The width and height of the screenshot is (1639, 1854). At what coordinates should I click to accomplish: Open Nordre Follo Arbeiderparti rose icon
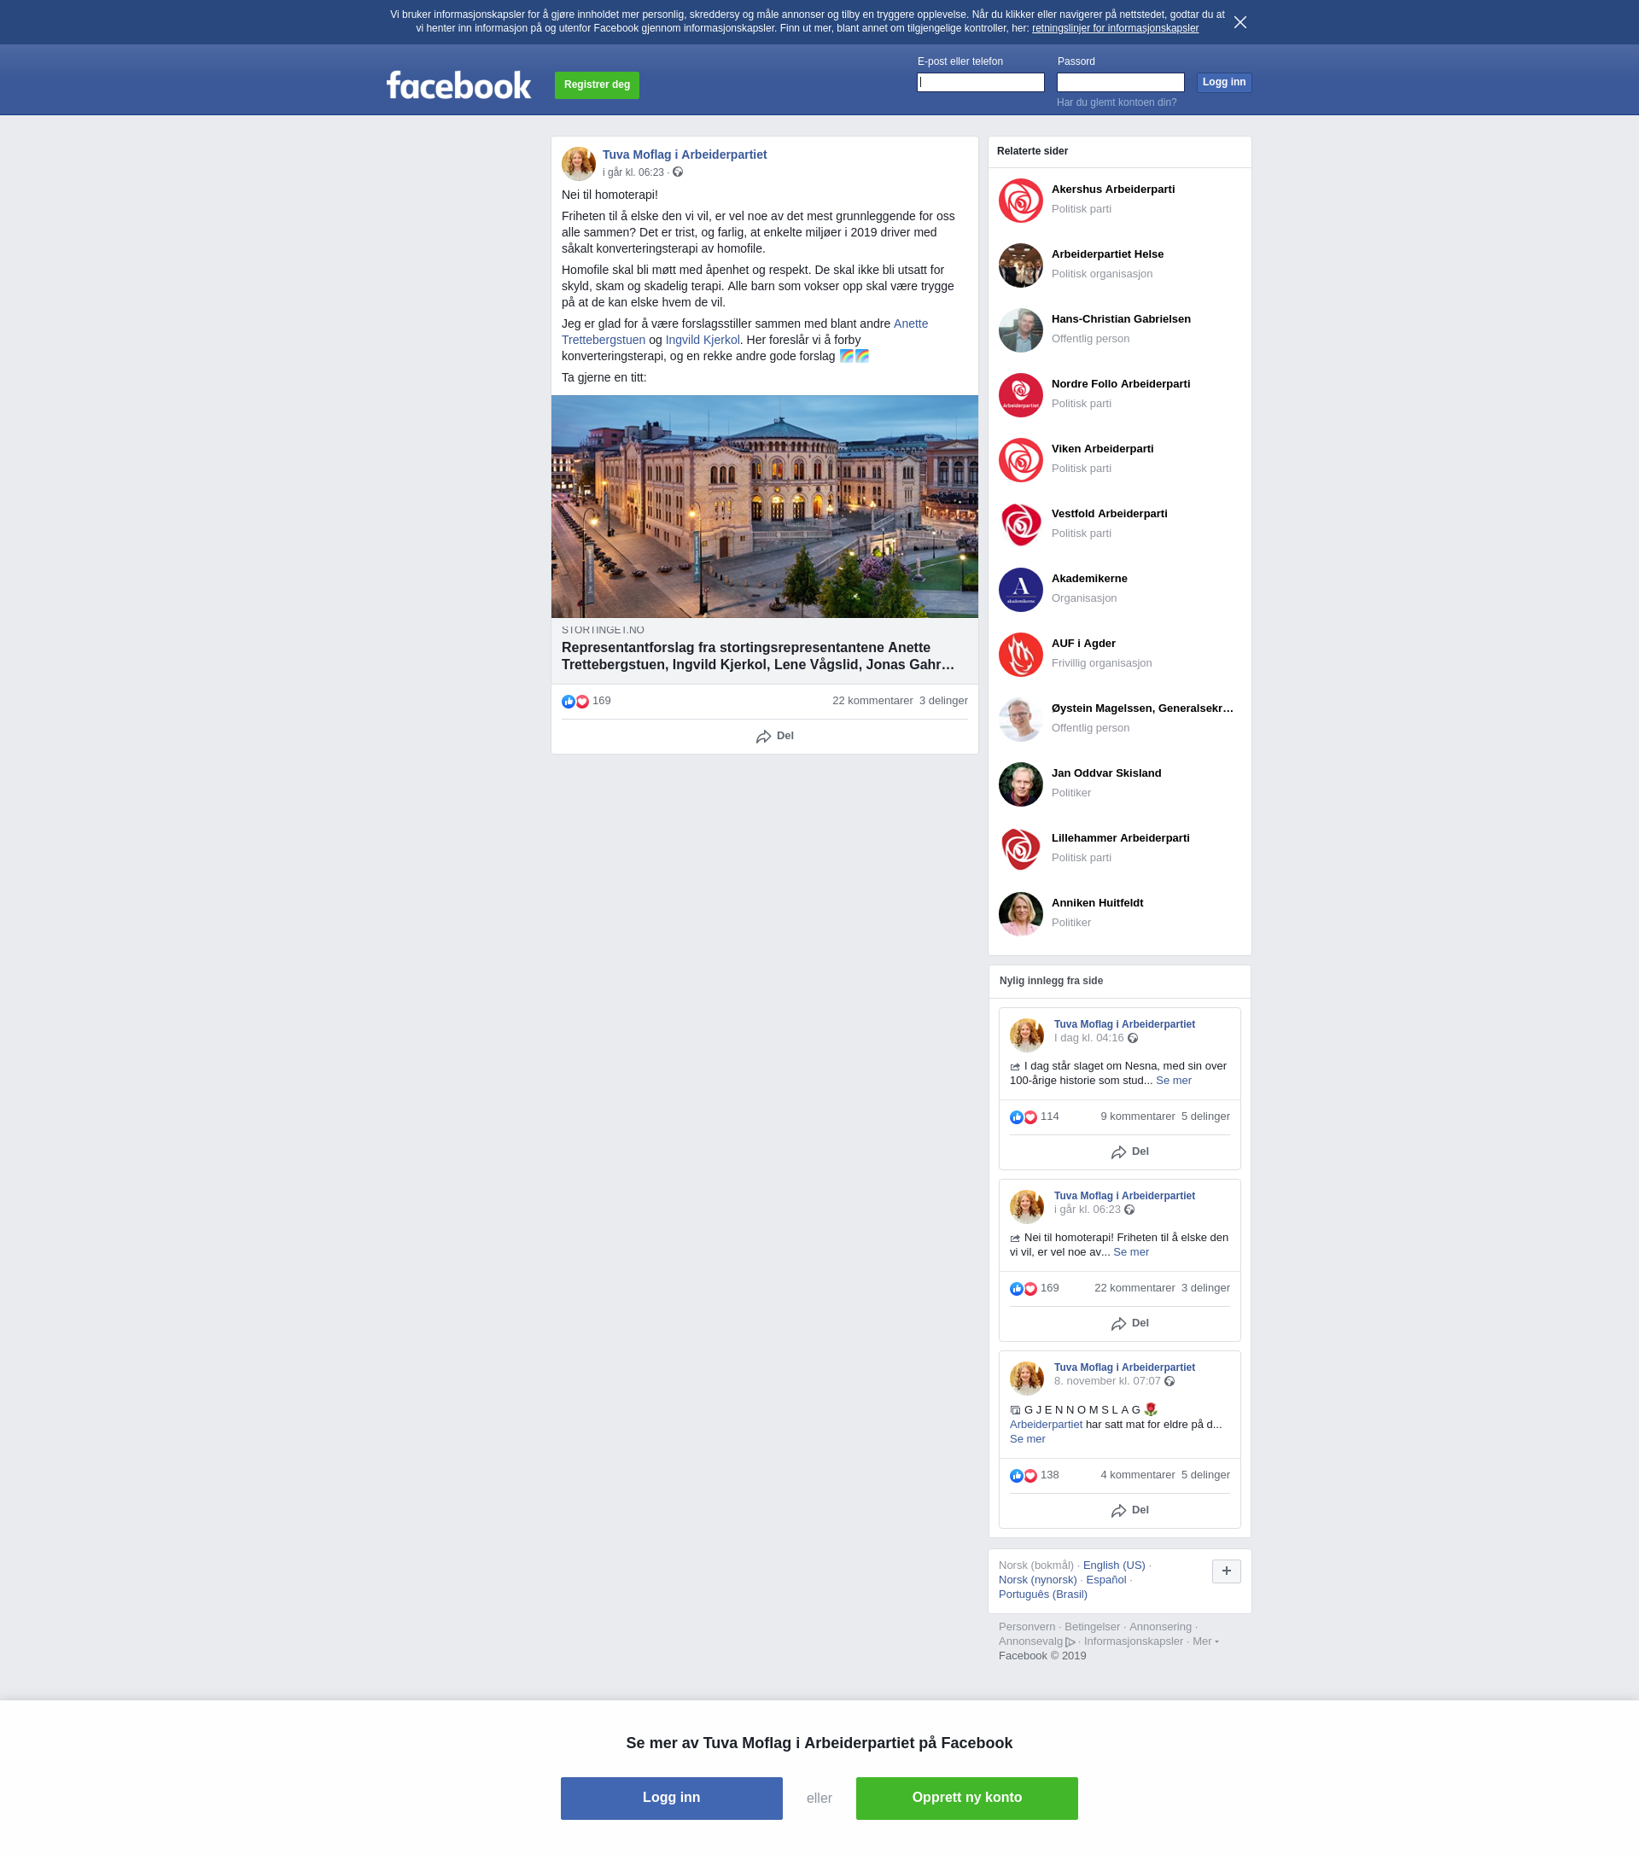click(x=1020, y=394)
